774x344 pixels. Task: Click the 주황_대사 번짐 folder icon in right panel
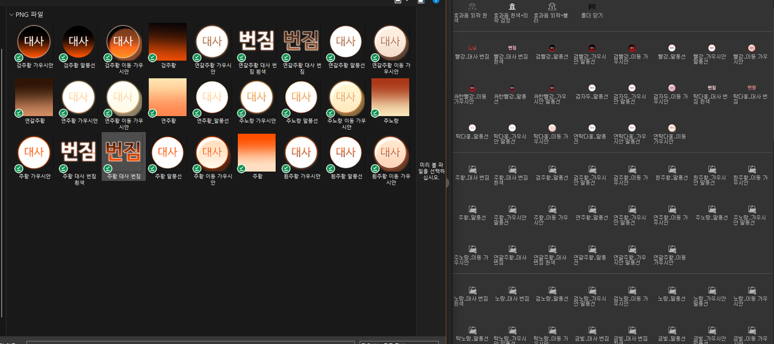click(472, 169)
